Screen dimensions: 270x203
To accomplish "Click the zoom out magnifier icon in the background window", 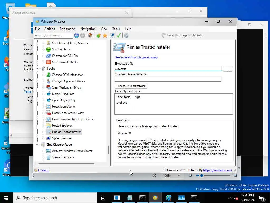I will point(190,176).
